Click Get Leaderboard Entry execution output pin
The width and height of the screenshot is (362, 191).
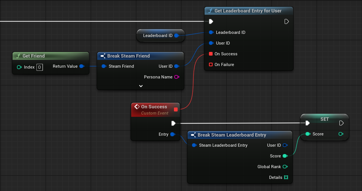coord(287,21)
